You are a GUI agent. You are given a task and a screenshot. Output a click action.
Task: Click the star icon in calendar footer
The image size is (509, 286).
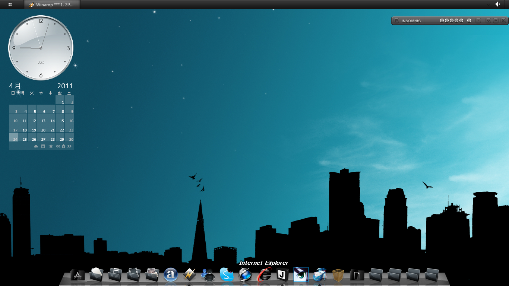tap(51, 146)
